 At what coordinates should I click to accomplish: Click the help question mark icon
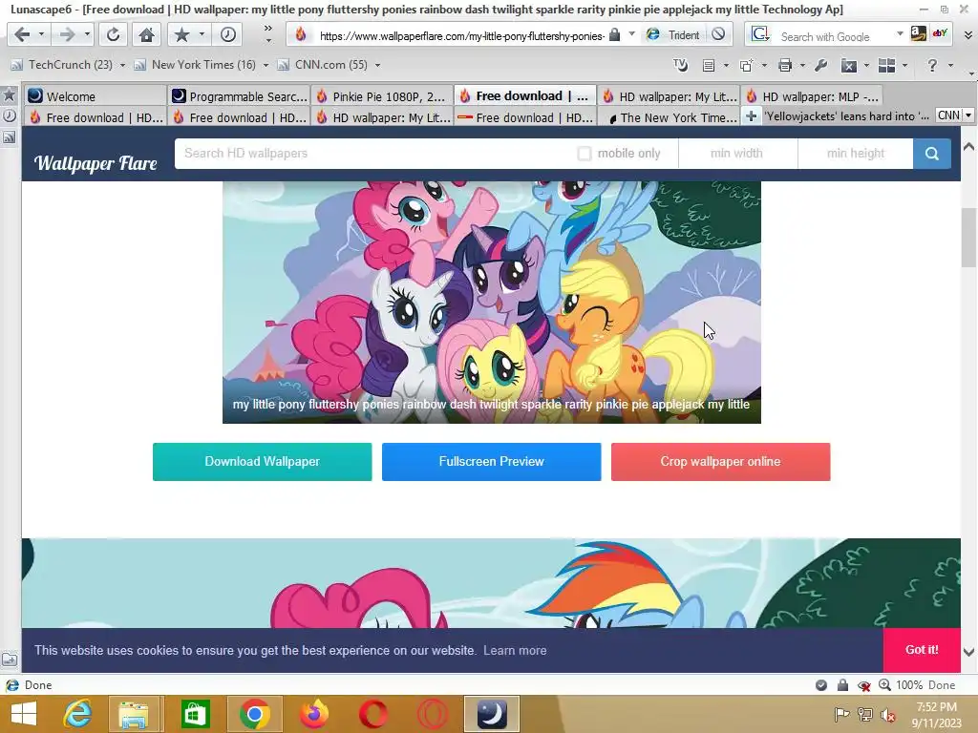tap(932, 65)
